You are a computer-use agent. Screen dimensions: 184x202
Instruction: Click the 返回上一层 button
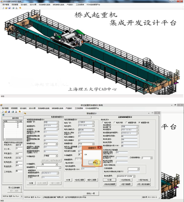(91, 193)
